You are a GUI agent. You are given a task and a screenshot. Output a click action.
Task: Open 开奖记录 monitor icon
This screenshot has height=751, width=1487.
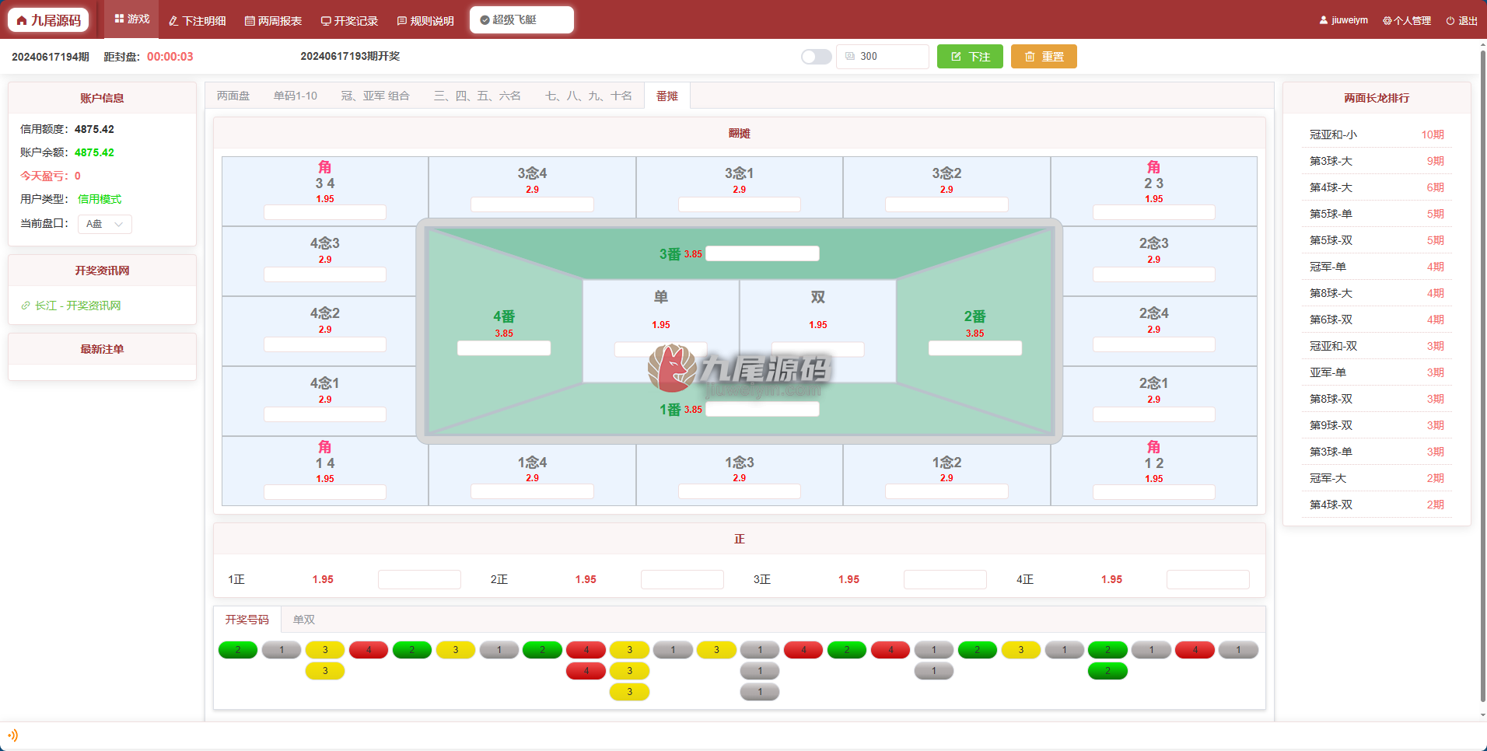pos(326,21)
